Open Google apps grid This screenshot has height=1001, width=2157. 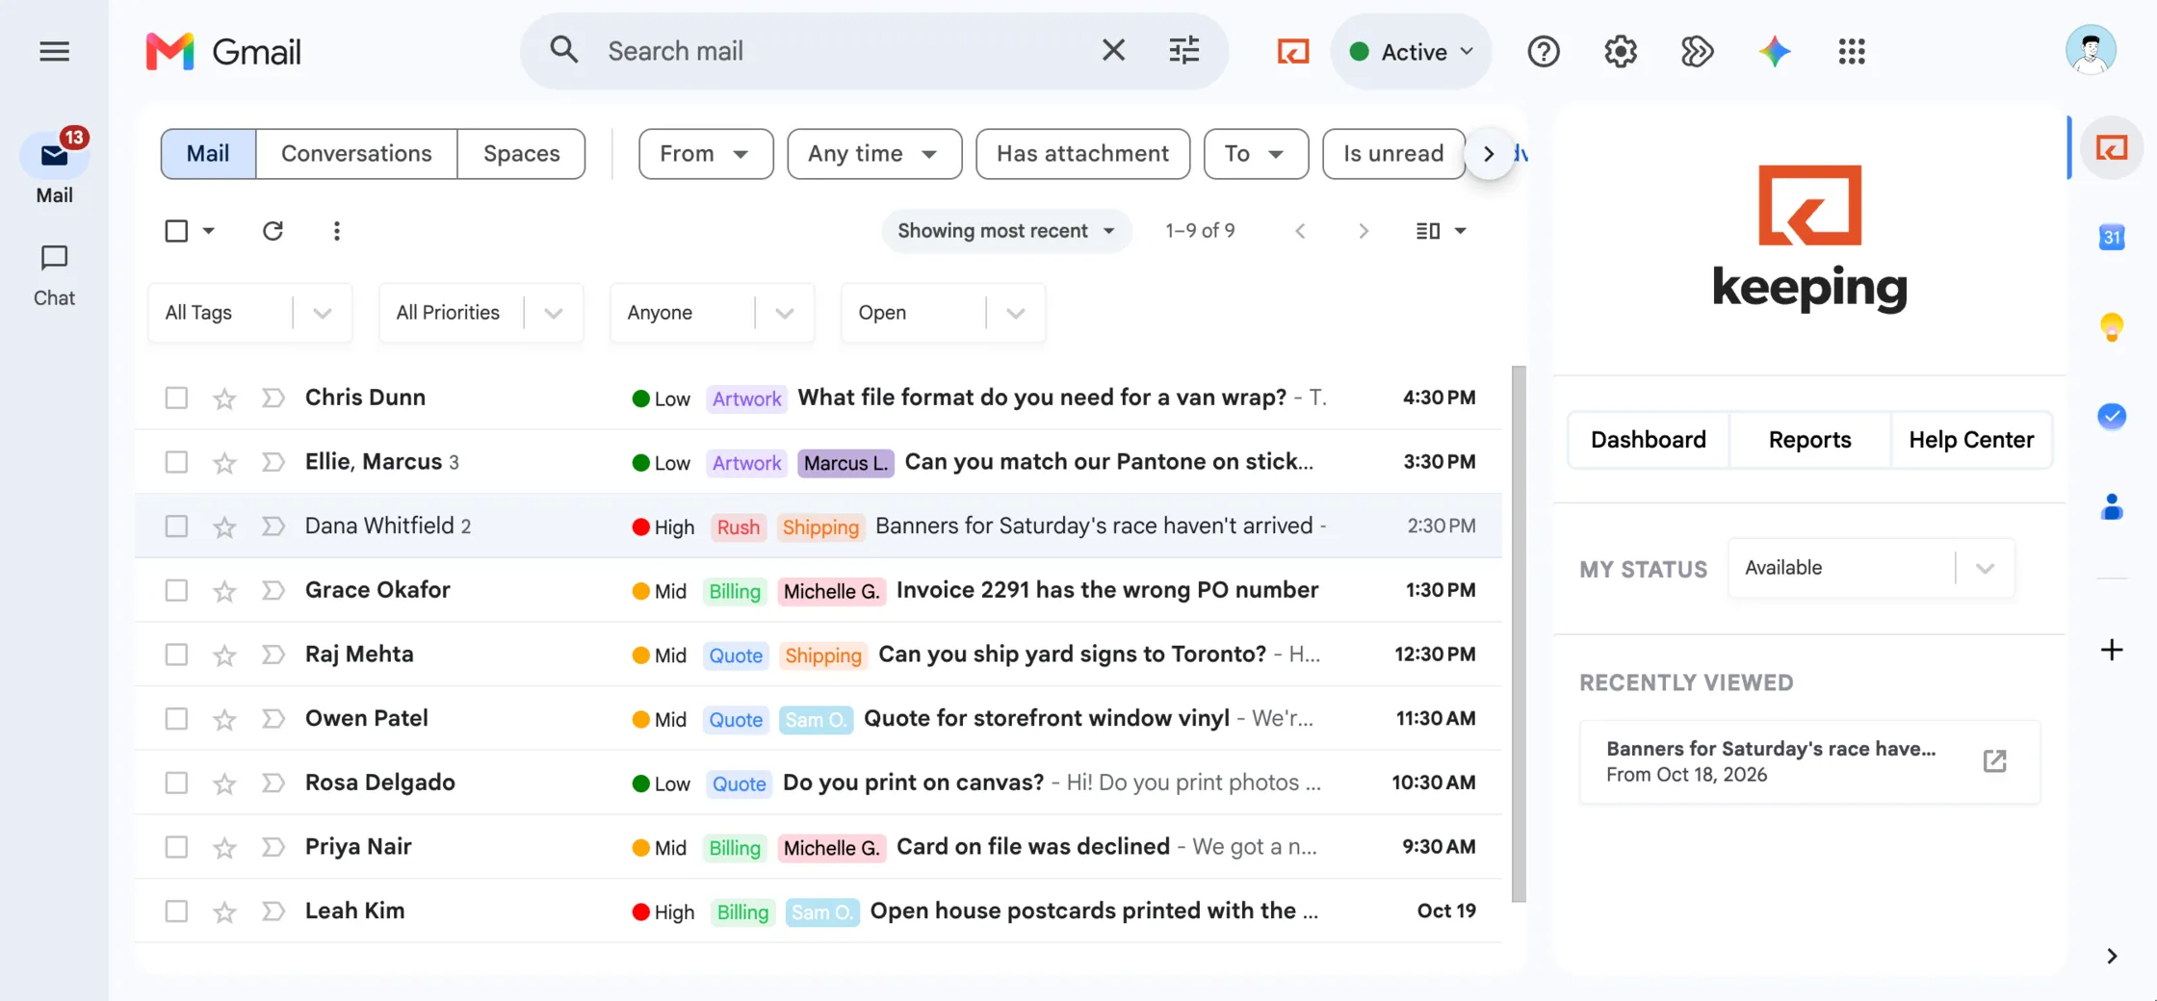(1851, 51)
